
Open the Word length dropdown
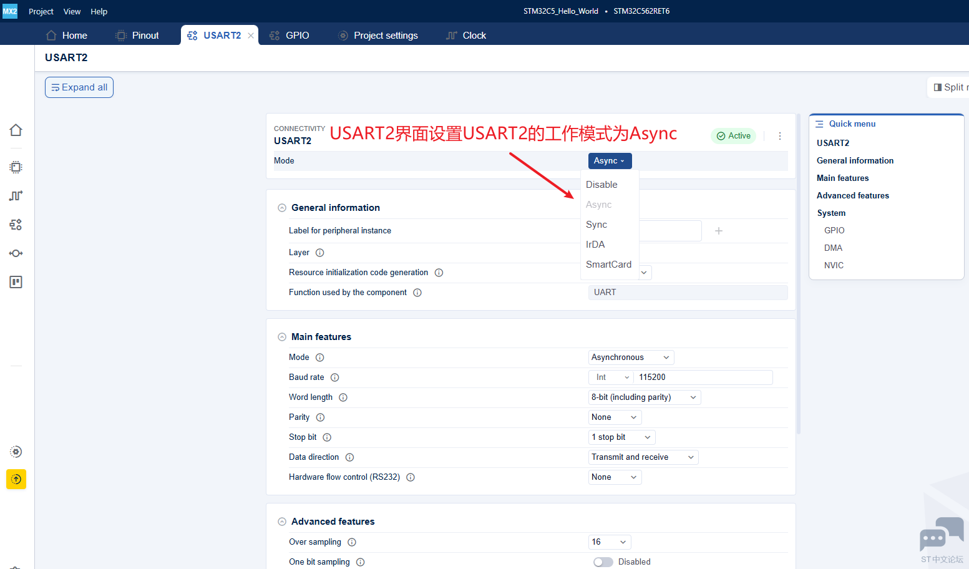tap(645, 397)
